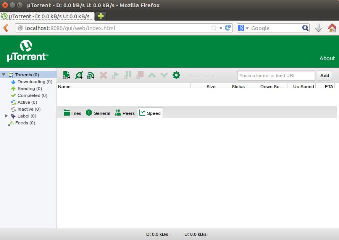Select Torrents (0) in sidebar
Viewport: 339px width, 240px height.
click(28, 75)
